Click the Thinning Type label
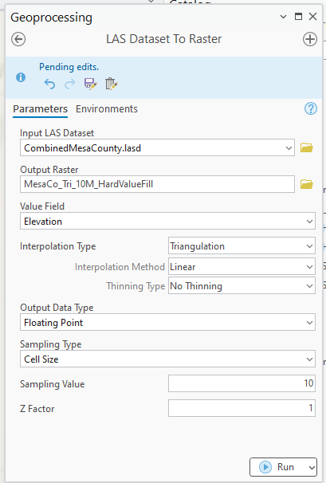326x483 pixels. 136,286
